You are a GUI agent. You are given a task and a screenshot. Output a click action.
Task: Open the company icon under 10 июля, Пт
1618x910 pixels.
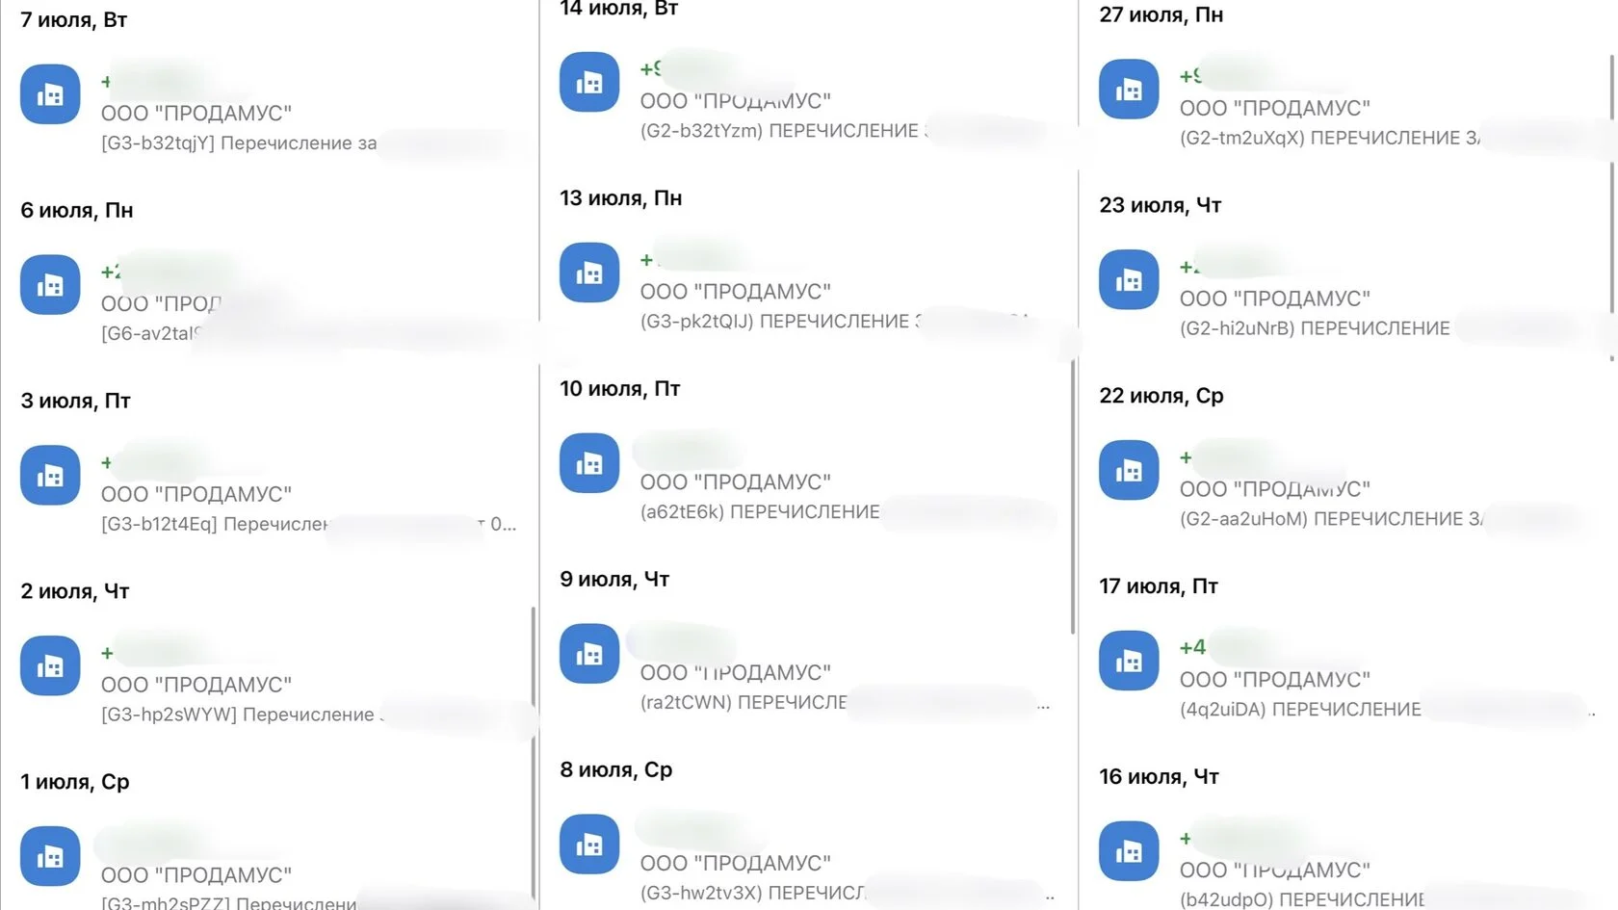click(589, 463)
